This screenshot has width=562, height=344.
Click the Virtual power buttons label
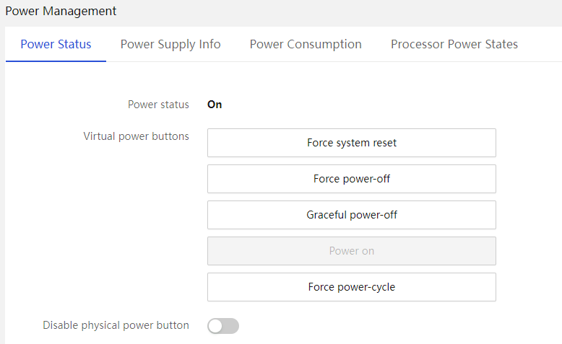point(137,136)
